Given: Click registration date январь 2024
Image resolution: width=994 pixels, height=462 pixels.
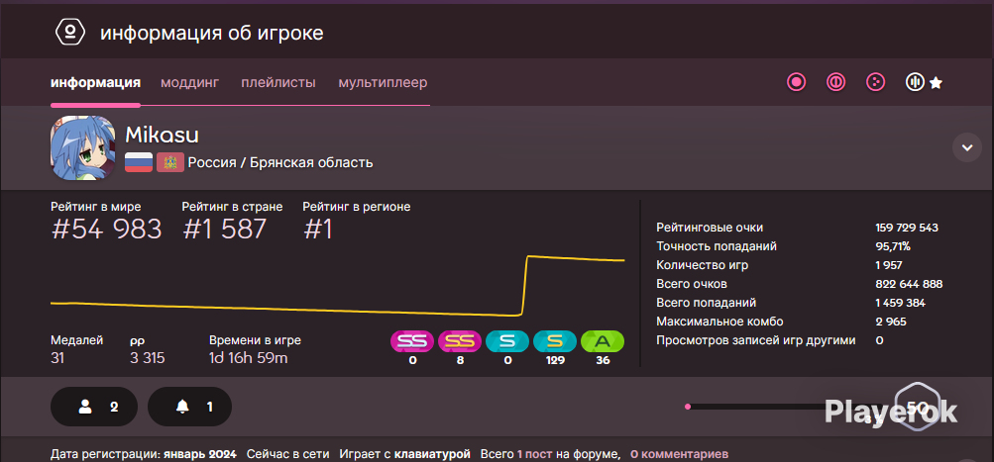Looking at the screenshot, I should pos(200,454).
